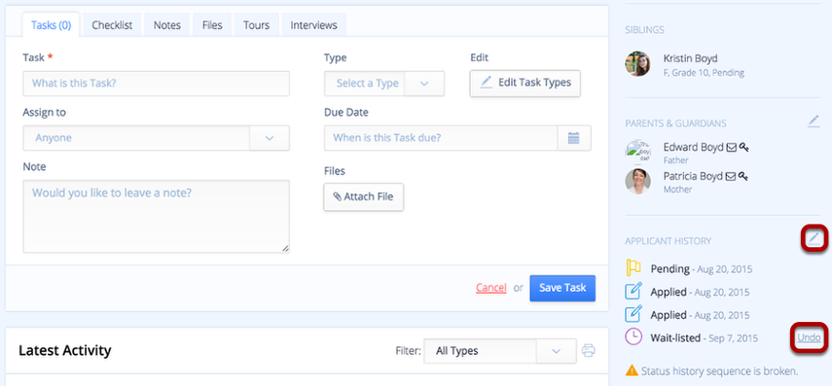Click the 'Wait-listed' status history entry
The height and width of the screenshot is (386, 832).
point(705,337)
